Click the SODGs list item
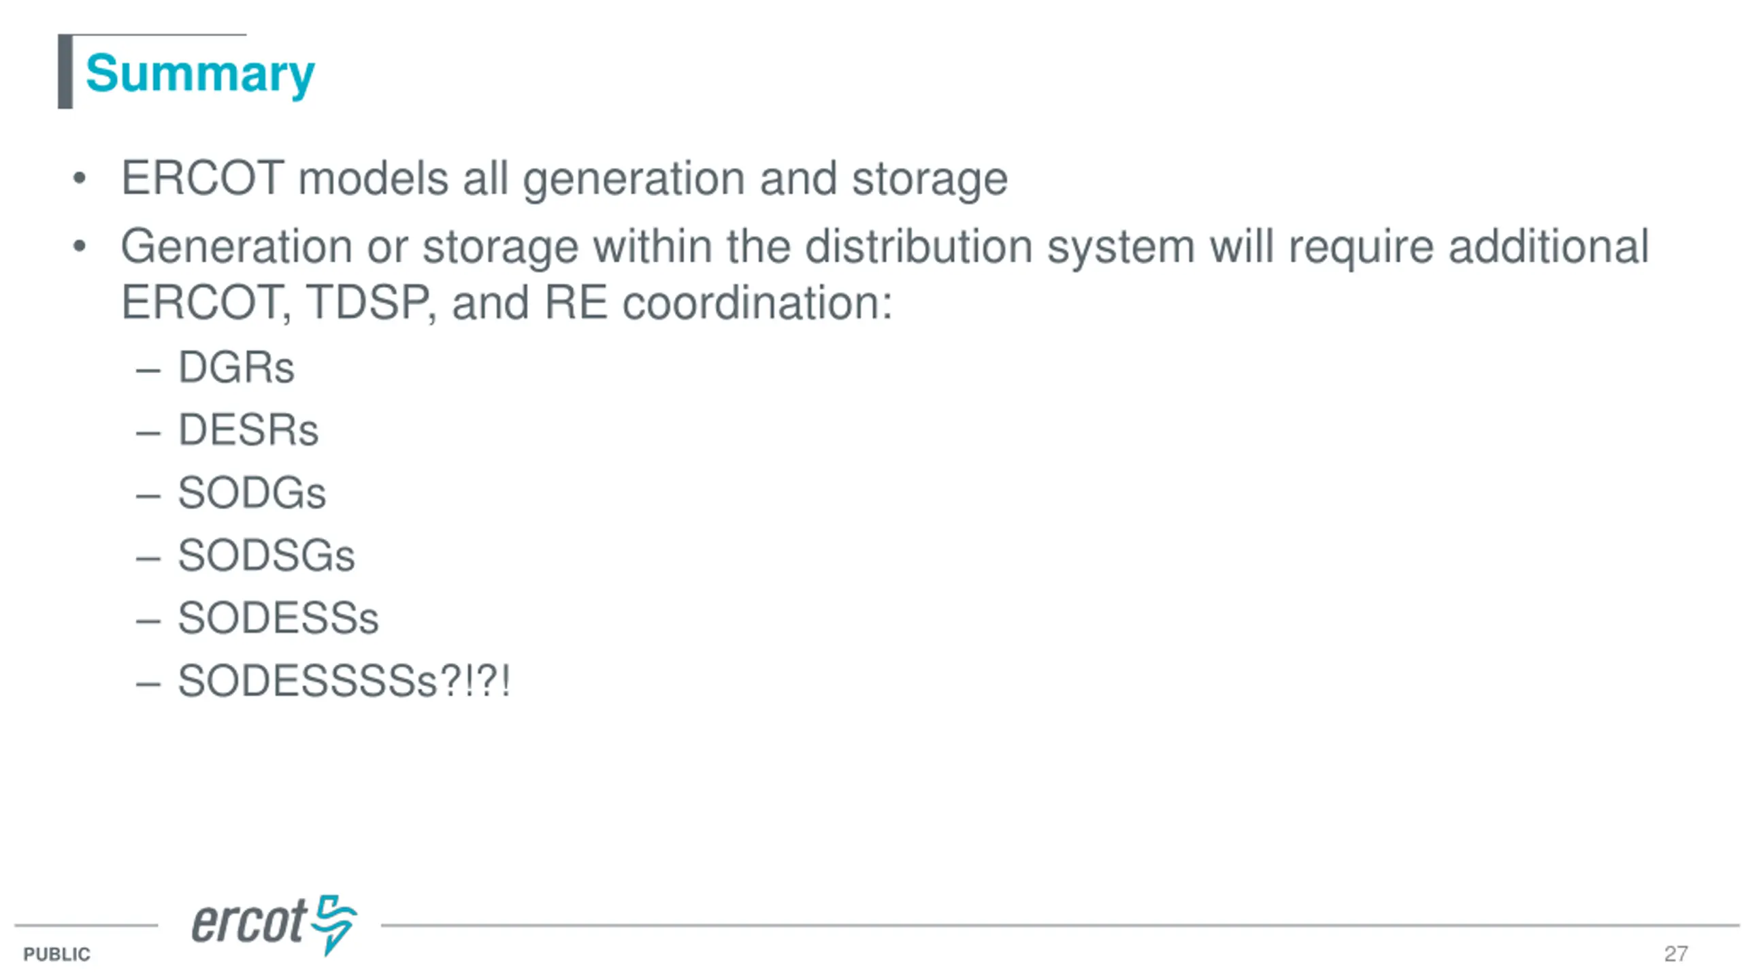 pos(252,493)
